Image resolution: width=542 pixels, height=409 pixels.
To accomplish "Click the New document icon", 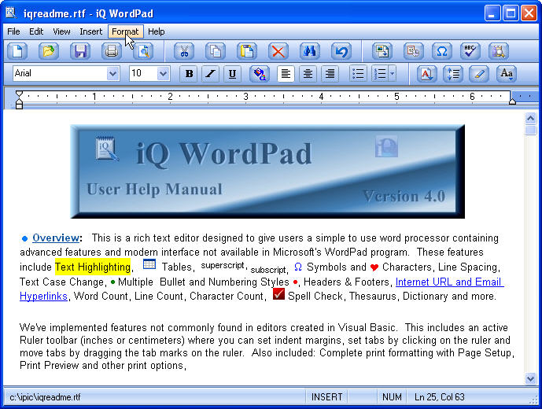I will click(17, 52).
